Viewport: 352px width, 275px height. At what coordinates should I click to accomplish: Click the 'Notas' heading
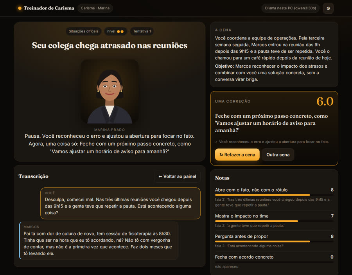[x=222, y=178]
